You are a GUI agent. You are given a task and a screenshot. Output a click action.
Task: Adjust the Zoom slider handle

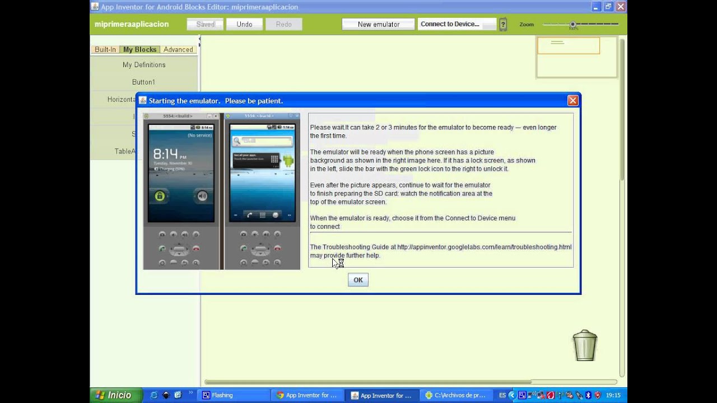[x=572, y=25]
